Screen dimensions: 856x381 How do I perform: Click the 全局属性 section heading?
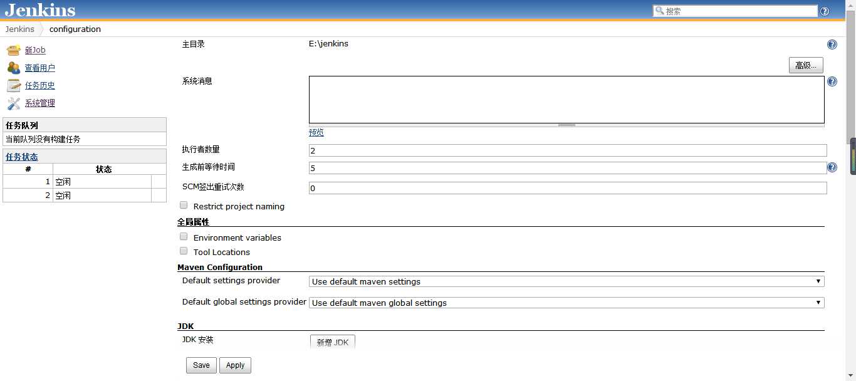point(193,222)
